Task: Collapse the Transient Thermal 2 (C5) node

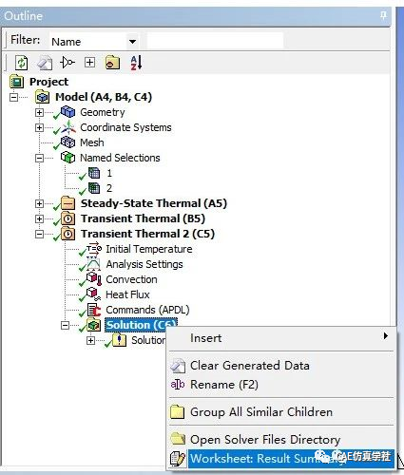Action: tap(39, 235)
